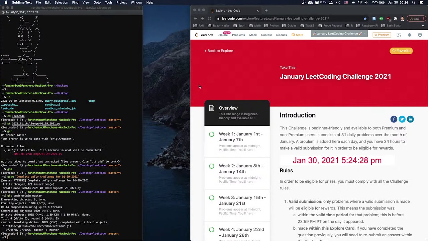Open macOS Spotlight search
The width and height of the screenshot is (428, 241).
pos(414,3)
